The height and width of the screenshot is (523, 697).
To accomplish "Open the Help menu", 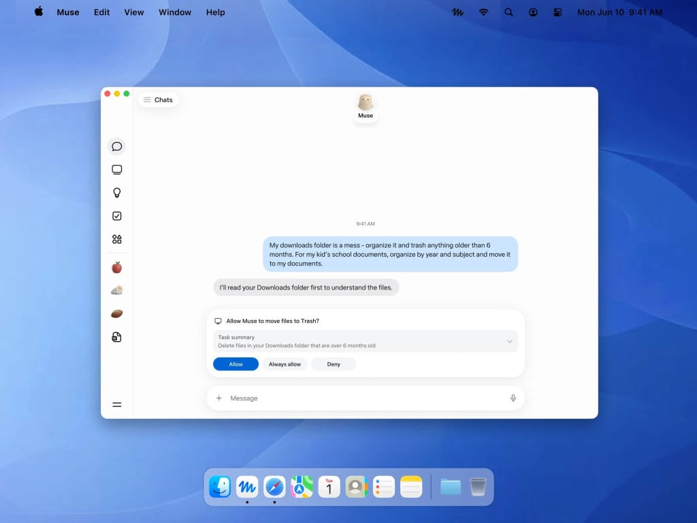I will (x=216, y=12).
